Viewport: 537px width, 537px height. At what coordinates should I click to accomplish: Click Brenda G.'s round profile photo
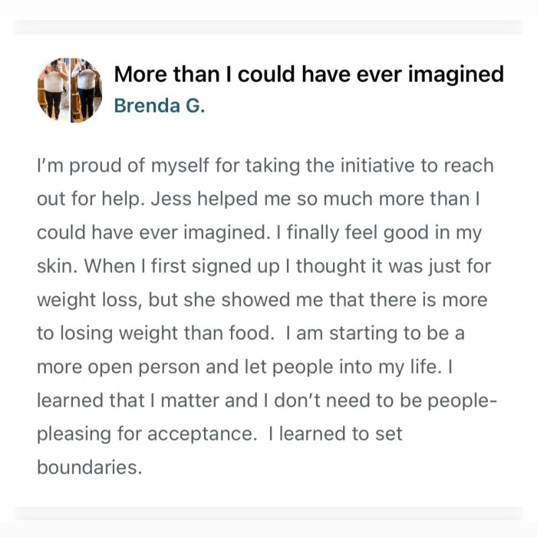click(x=69, y=90)
